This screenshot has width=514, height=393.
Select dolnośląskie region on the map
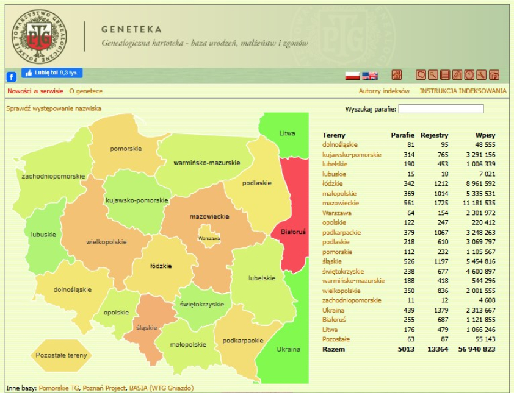pos(73,289)
